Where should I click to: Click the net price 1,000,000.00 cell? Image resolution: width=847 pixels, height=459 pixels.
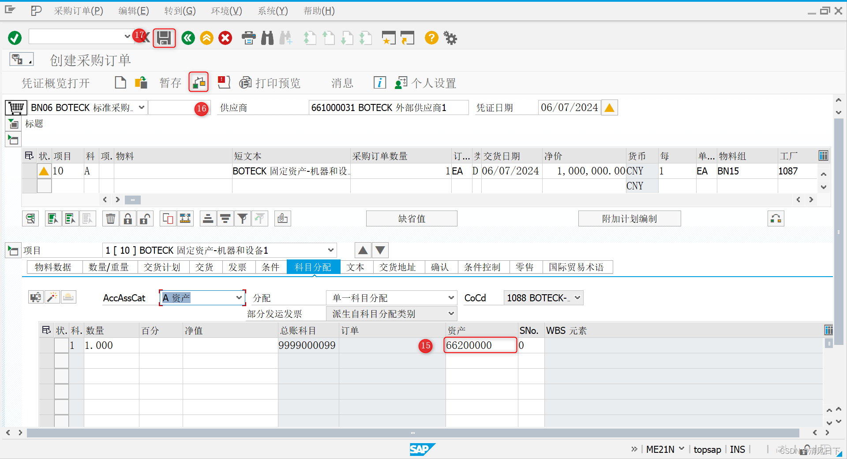point(584,171)
